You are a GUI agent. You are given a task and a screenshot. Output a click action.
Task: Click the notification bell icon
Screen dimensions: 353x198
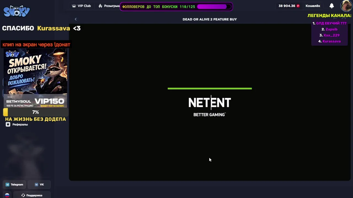[x=332, y=6]
